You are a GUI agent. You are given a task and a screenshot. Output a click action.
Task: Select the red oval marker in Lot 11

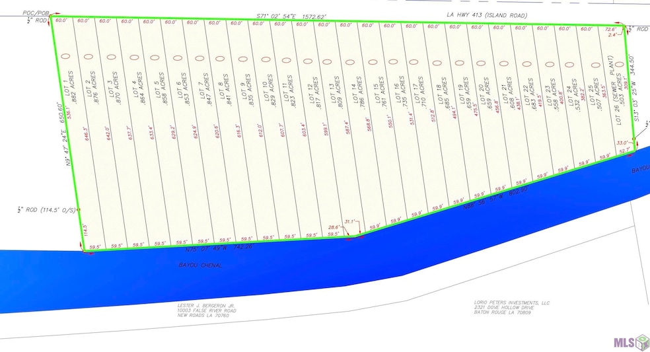pos(286,60)
